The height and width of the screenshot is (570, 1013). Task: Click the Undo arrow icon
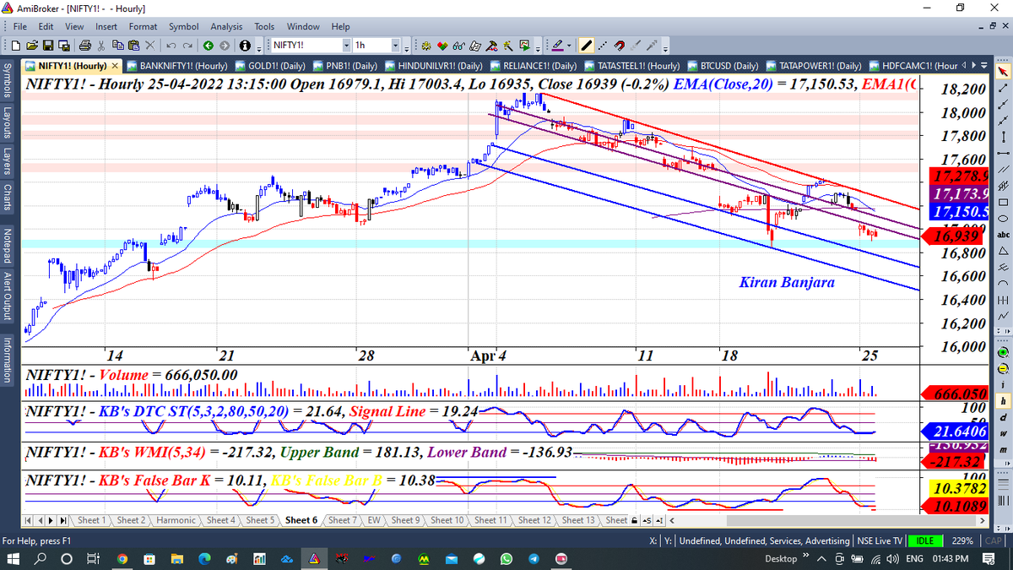(171, 44)
